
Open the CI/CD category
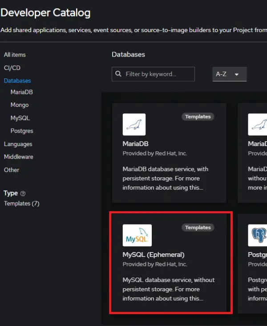point(12,68)
